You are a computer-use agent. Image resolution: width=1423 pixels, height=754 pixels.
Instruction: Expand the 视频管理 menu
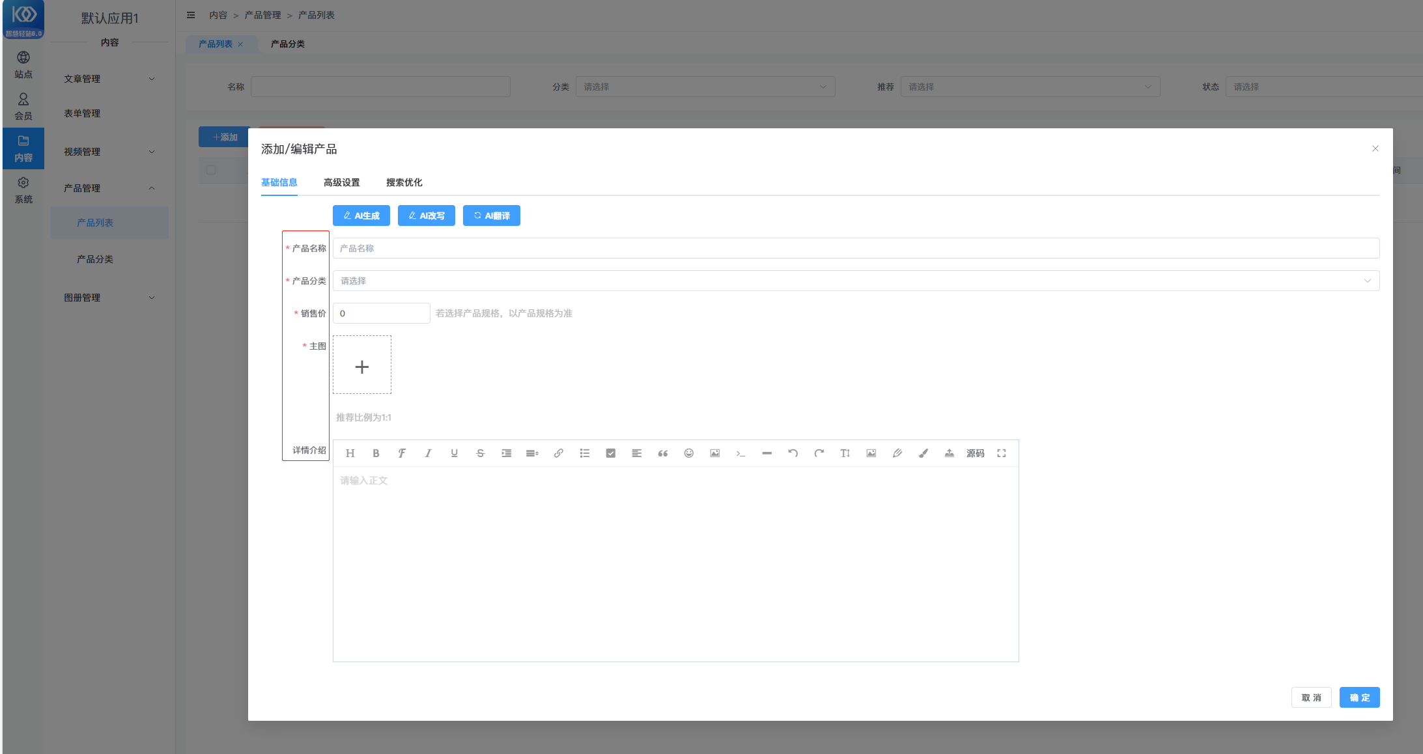click(109, 152)
